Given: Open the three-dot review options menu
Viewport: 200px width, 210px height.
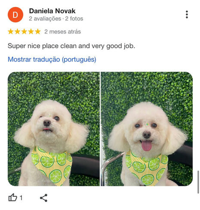Looking at the screenshot, I should pos(187,15).
